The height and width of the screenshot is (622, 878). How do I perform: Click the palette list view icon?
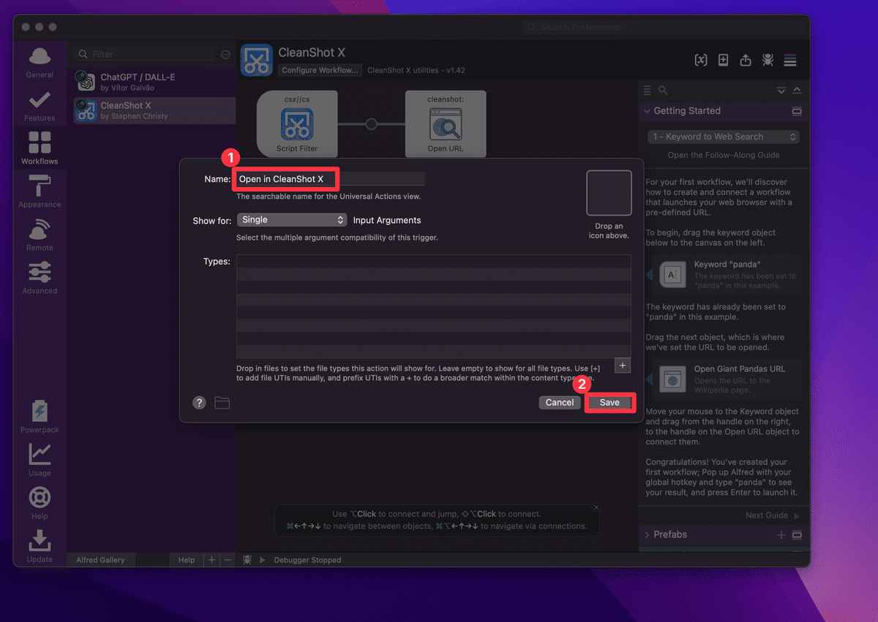pyautogui.click(x=647, y=91)
